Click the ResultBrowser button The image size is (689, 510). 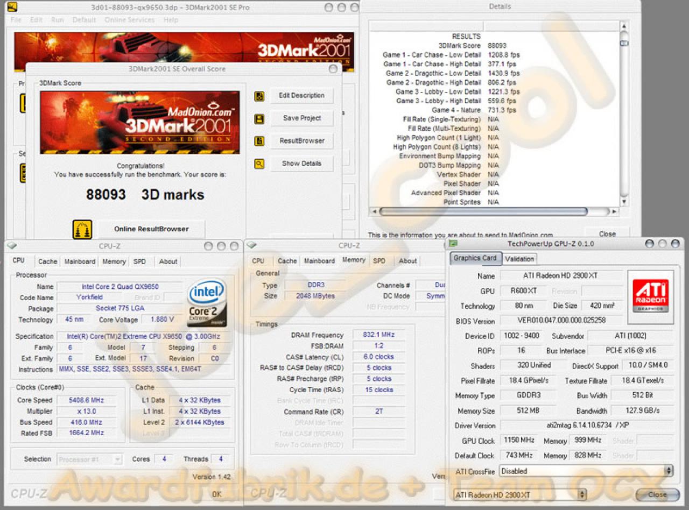(x=301, y=141)
